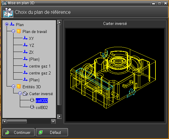Collapse the Plan de travail node
The image size is (169, 139).
point(13,31)
